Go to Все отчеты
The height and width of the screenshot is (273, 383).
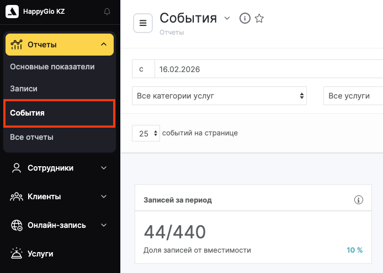[31, 137]
